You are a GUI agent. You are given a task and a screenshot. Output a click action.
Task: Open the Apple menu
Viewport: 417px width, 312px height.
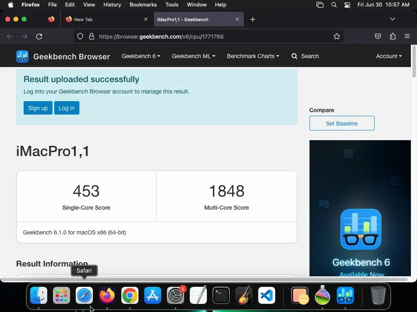coord(11,5)
